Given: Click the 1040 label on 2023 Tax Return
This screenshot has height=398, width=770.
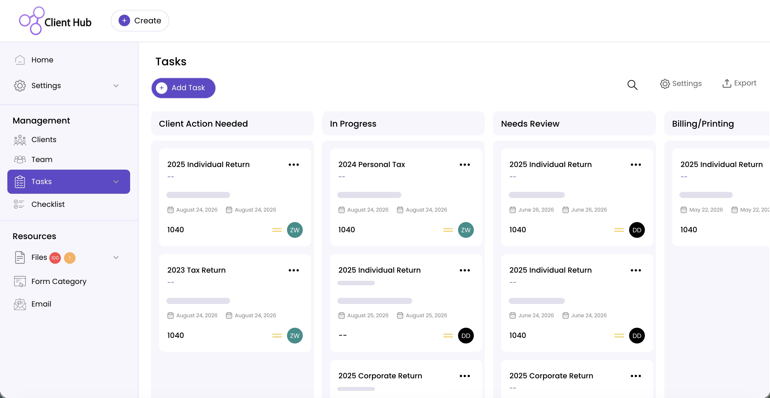Looking at the screenshot, I should coord(176,336).
